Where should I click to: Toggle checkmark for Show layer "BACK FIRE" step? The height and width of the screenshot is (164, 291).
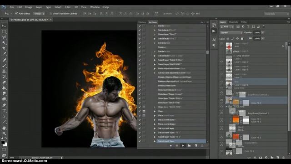coord(140,107)
